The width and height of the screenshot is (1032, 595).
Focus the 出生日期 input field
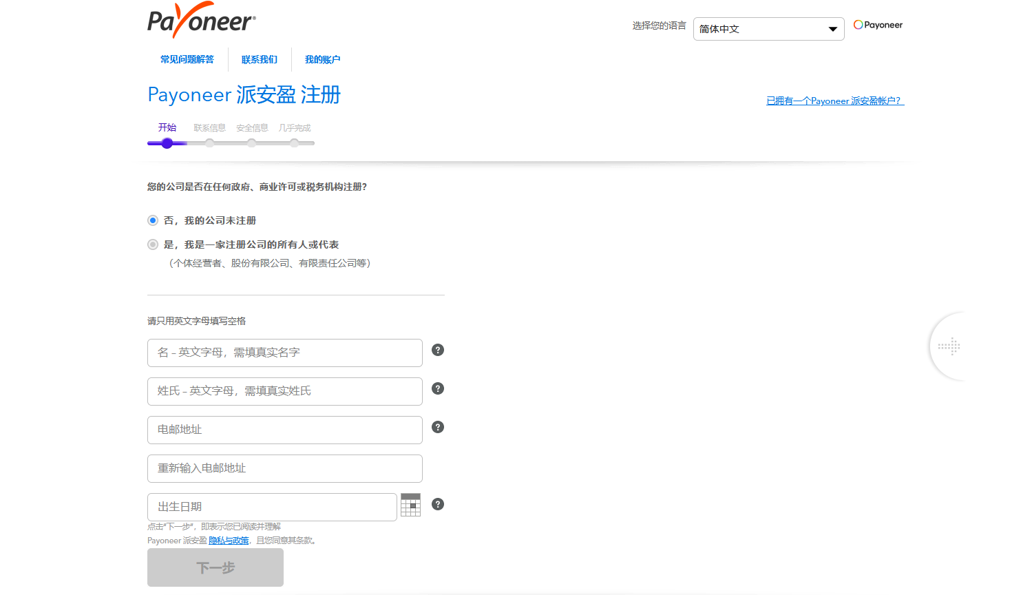pos(273,507)
